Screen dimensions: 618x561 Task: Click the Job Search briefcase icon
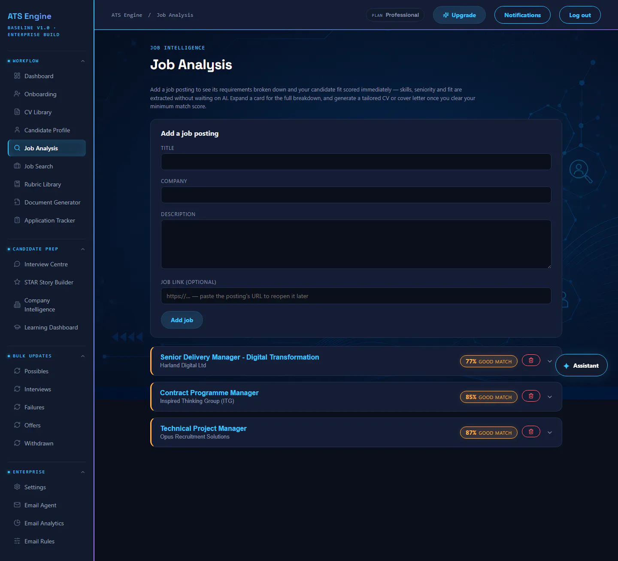(x=17, y=166)
